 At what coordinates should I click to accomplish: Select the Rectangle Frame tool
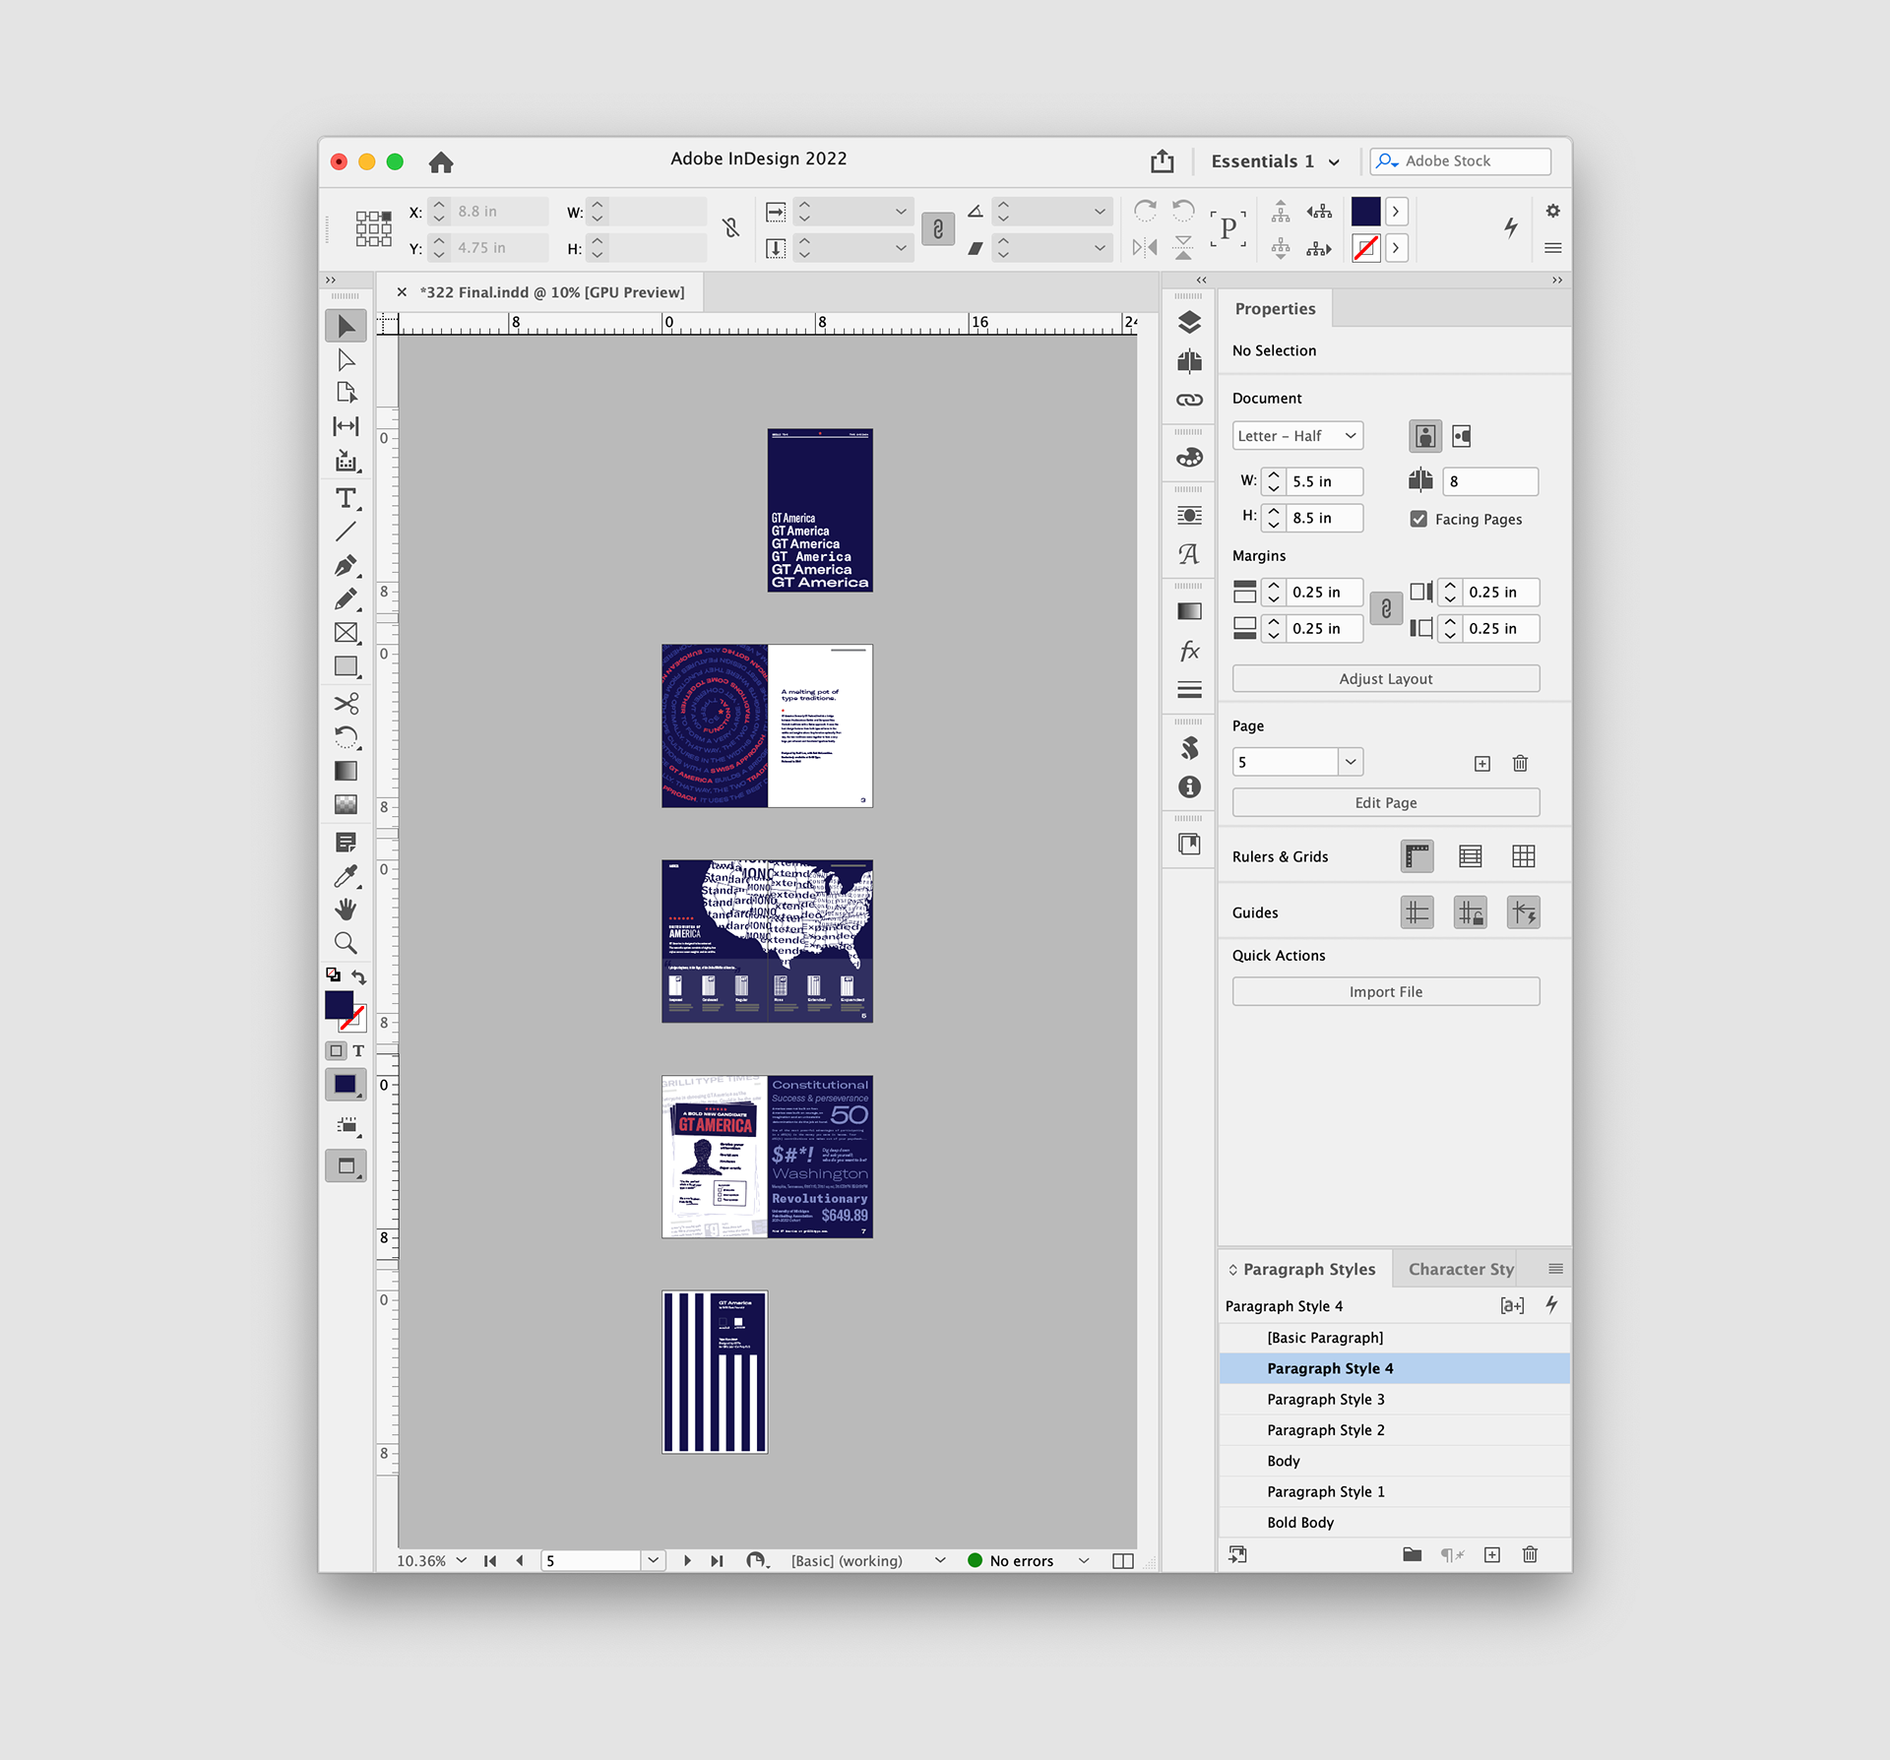pyautogui.click(x=346, y=633)
